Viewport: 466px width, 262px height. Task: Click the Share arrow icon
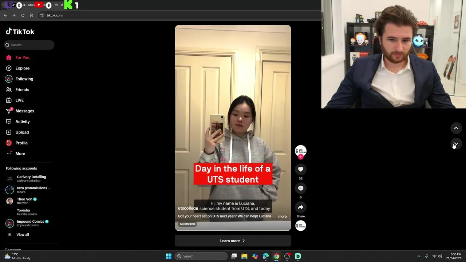click(300, 207)
